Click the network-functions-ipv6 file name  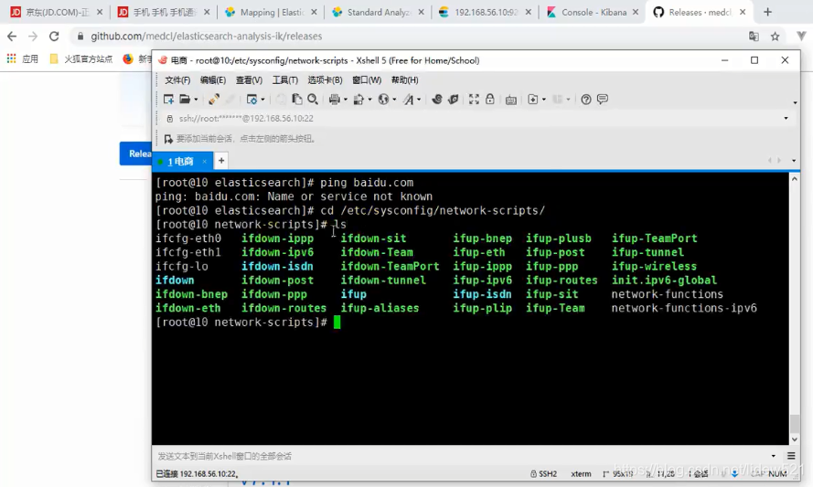pyautogui.click(x=684, y=308)
